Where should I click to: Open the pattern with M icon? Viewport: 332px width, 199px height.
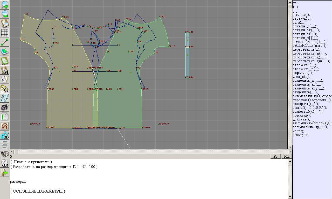[x=5, y=70]
